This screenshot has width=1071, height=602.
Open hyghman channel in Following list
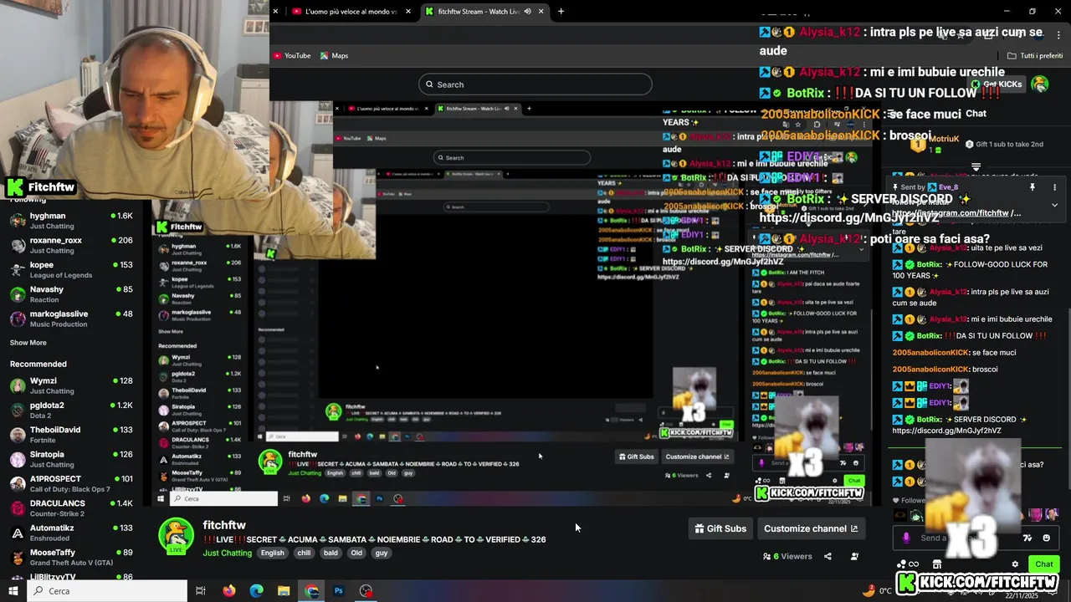click(72, 221)
